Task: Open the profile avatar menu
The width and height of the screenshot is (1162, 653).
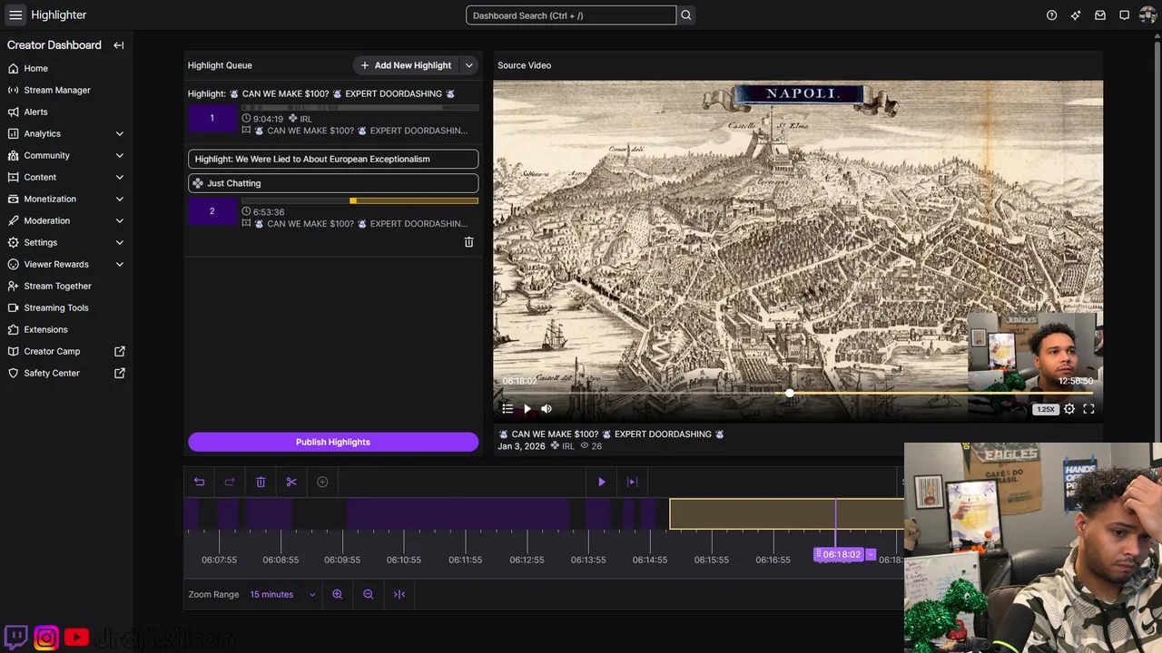Action: [x=1148, y=15]
